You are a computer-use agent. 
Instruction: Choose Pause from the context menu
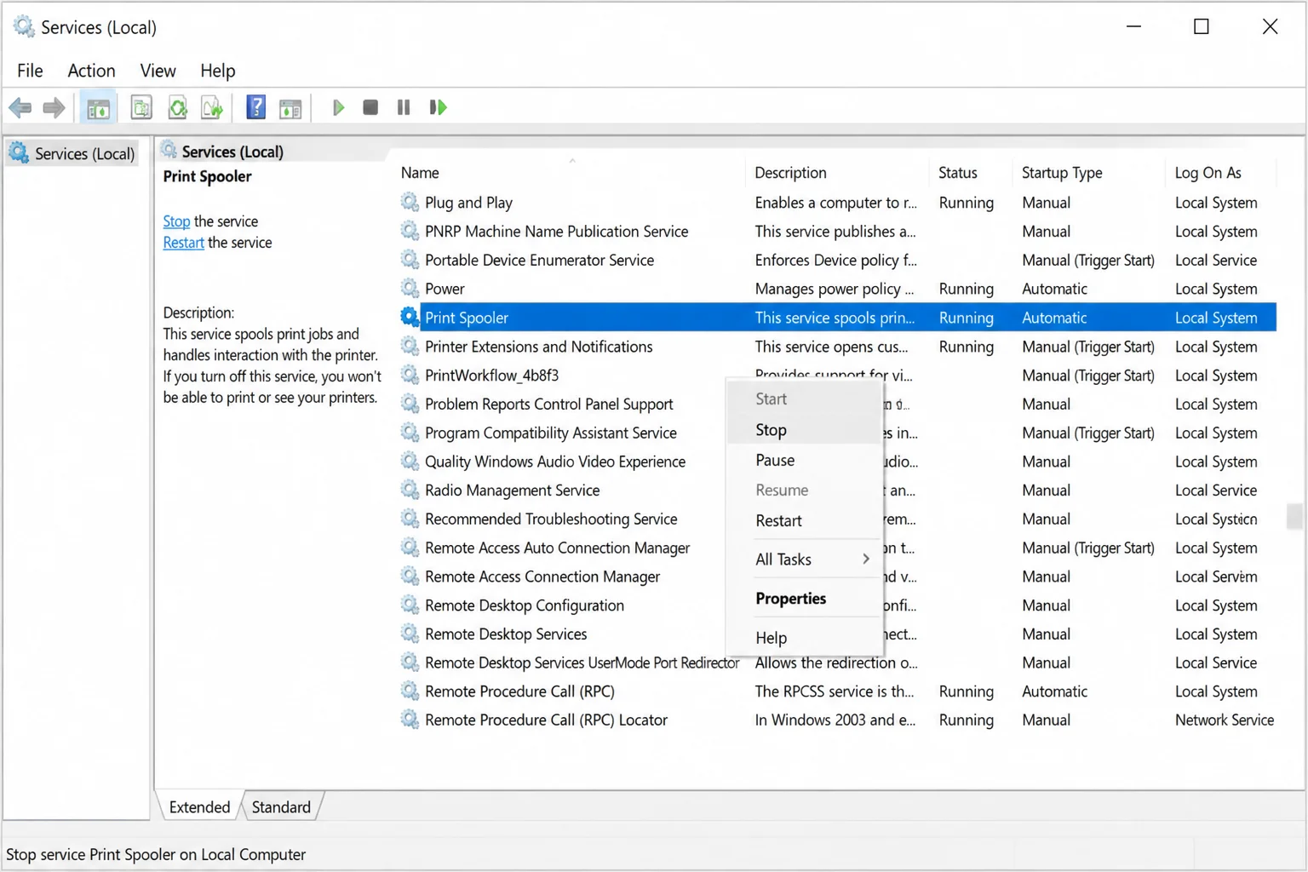coord(804,460)
